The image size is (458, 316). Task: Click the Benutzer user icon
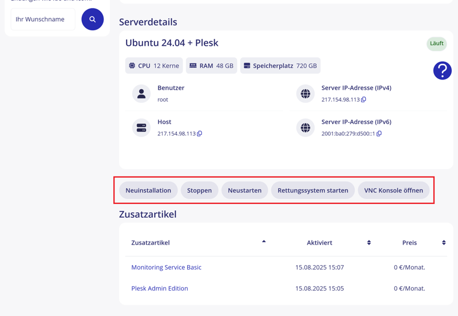pos(141,94)
